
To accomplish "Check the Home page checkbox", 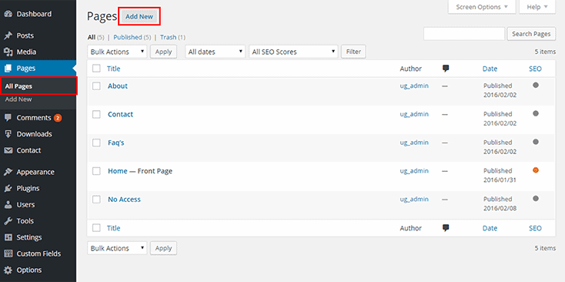I will pyautogui.click(x=96, y=171).
